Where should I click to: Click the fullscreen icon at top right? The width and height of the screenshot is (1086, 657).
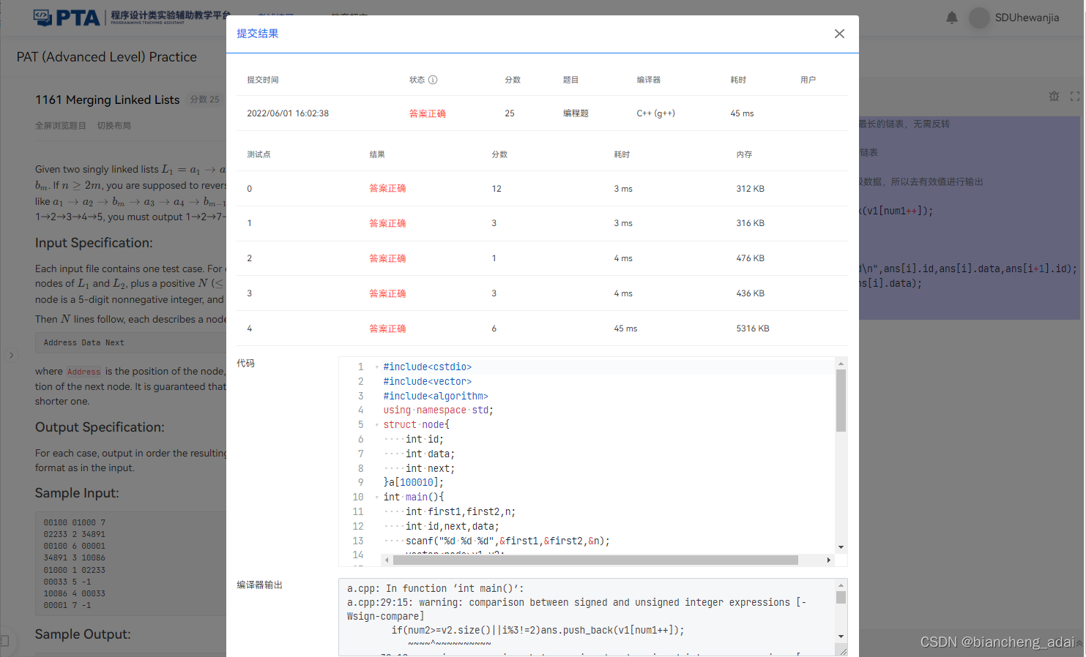[1075, 97]
